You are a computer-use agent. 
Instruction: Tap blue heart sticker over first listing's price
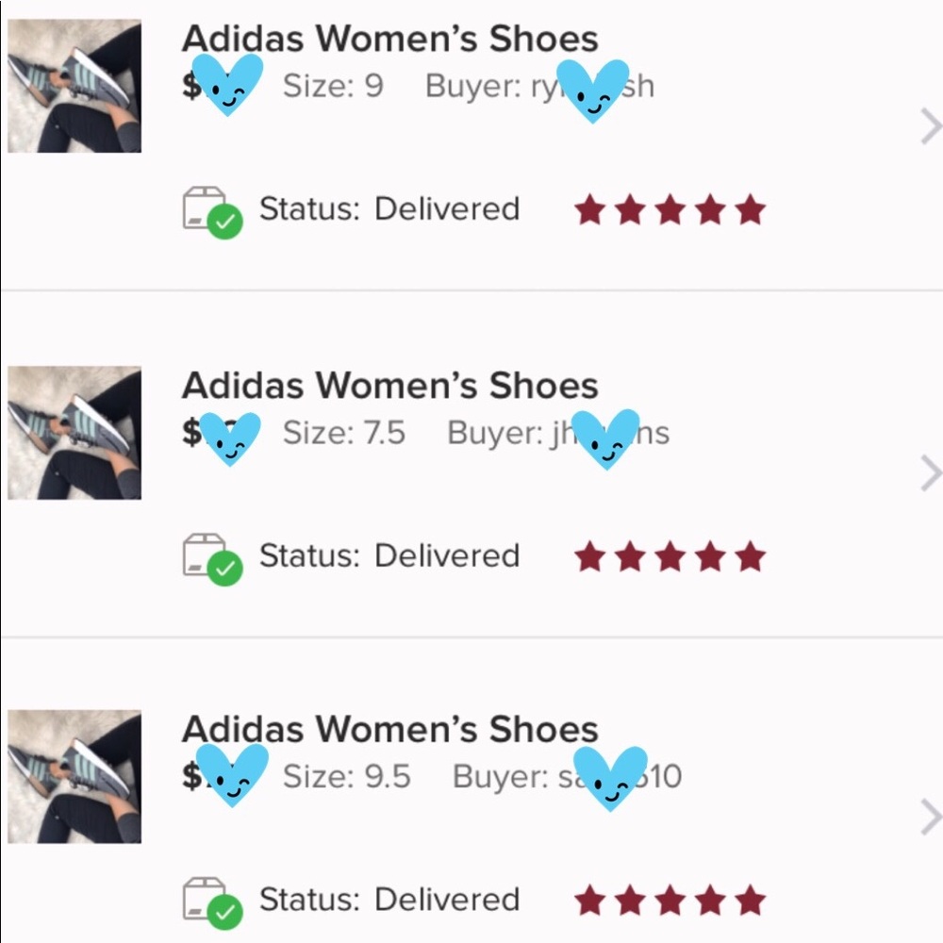point(227,84)
